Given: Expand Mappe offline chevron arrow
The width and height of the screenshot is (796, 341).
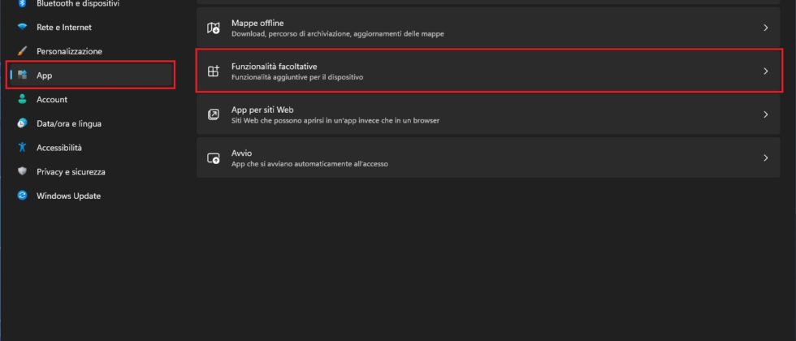Looking at the screenshot, I should (765, 28).
